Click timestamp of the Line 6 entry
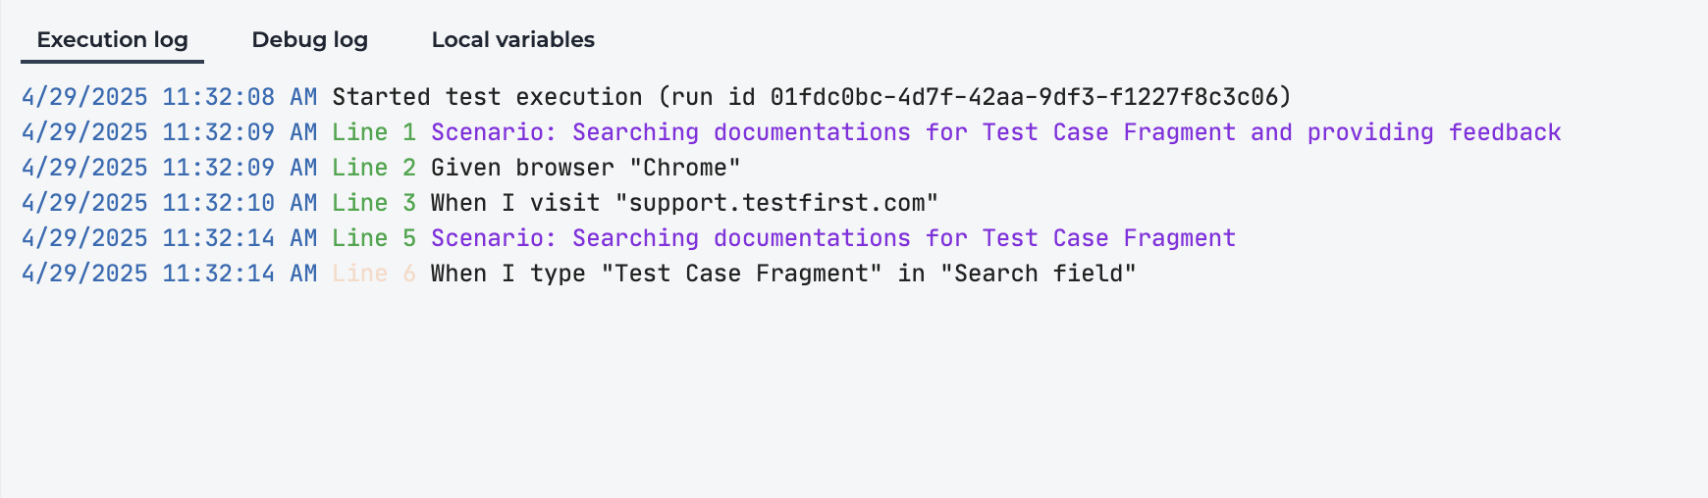The width and height of the screenshot is (1708, 498). coord(169,274)
